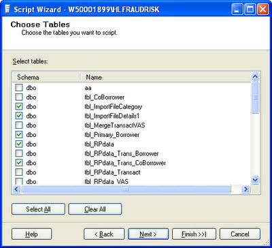Uncheck the tbl_Primary_Borrower checkbox
272x248 pixels.
click(x=19, y=135)
